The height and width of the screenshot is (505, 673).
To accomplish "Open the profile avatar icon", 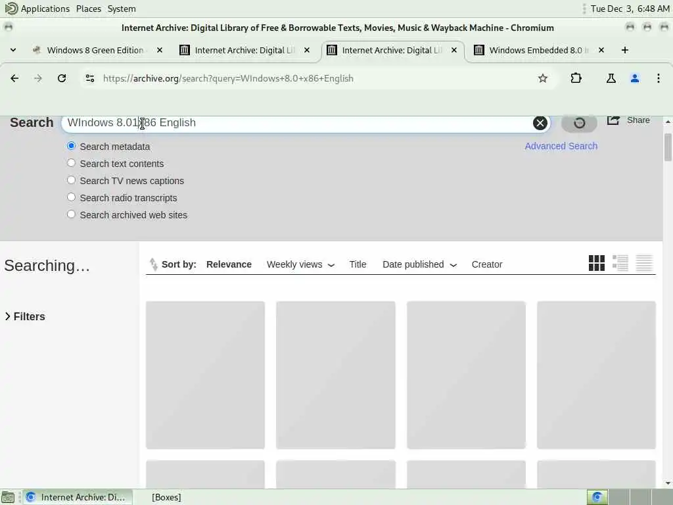I will point(635,78).
